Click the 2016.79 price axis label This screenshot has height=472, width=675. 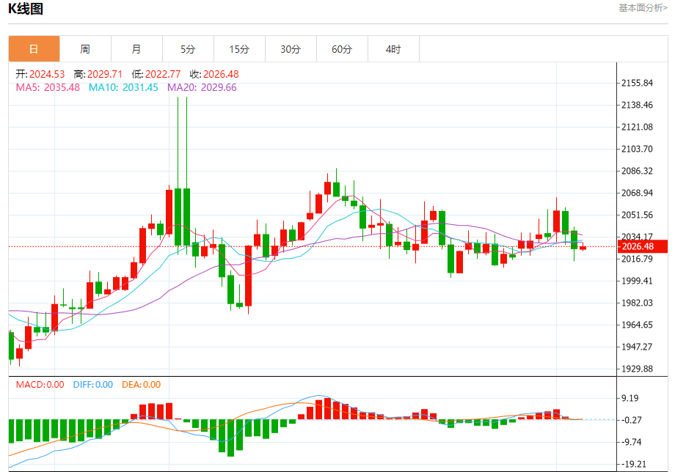(637, 259)
